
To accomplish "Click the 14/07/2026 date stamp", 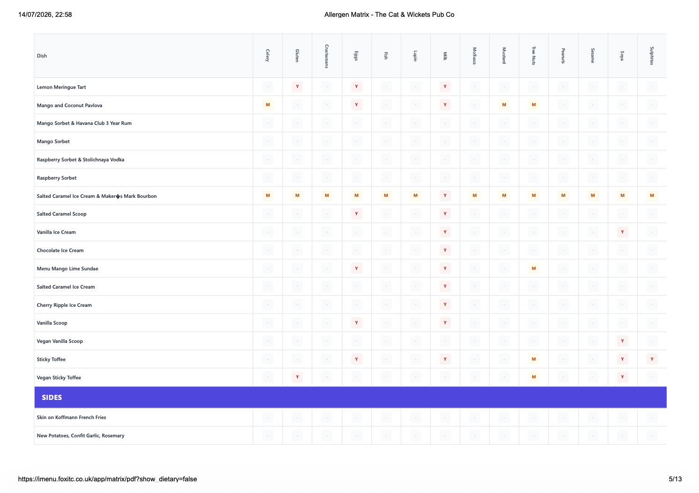I will click(45, 14).
